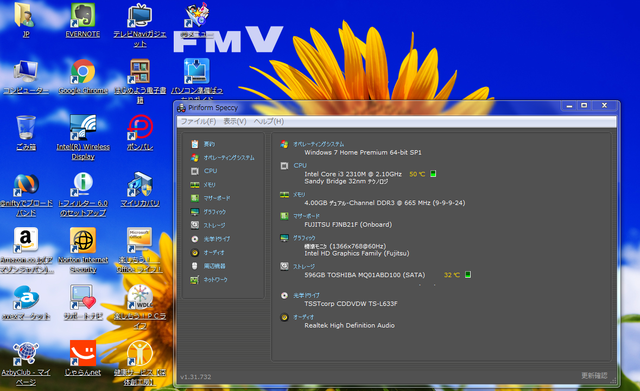The height and width of the screenshot is (391, 640).
Task: Open the 要約 summary section in sidebar
Action: click(x=208, y=144)
